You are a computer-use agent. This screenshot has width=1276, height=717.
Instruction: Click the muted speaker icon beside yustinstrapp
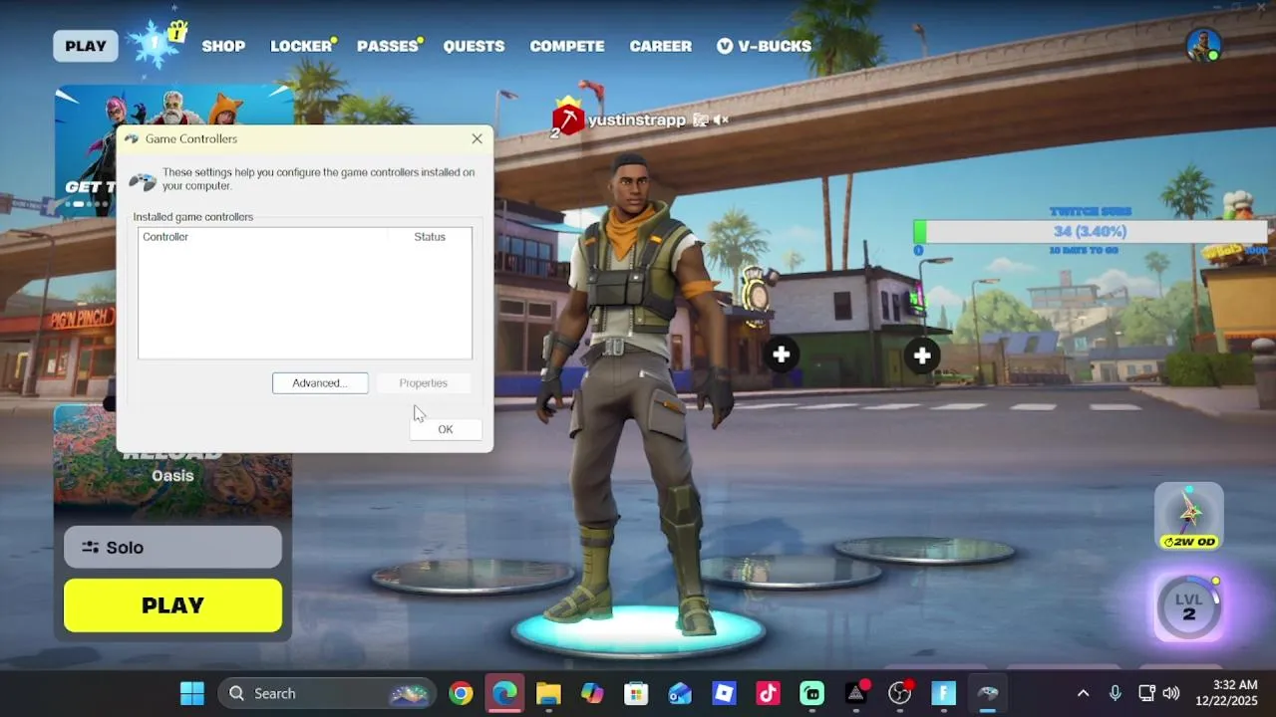(721, 119)
